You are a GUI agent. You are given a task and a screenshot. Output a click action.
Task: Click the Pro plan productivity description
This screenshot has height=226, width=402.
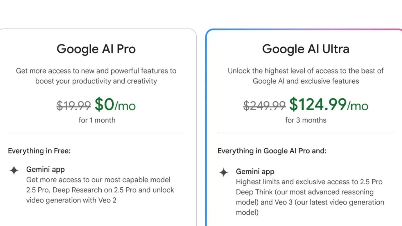click(96, 76)
